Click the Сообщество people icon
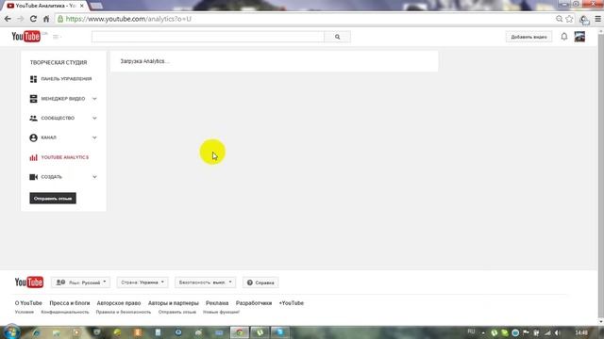The width and height of the screenshot is (604, 339). click(34, 118)
